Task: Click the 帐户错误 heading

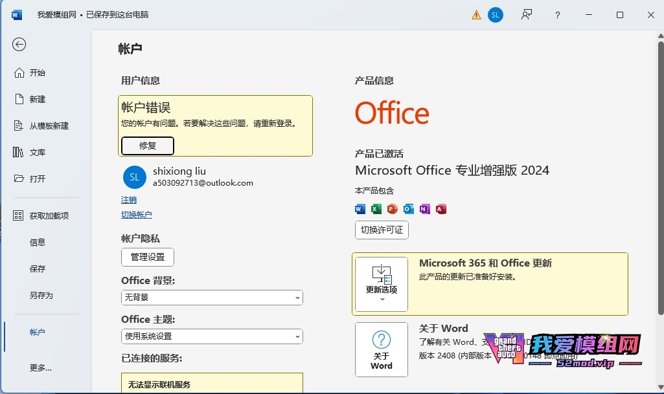Action: [x=146, y=107]
